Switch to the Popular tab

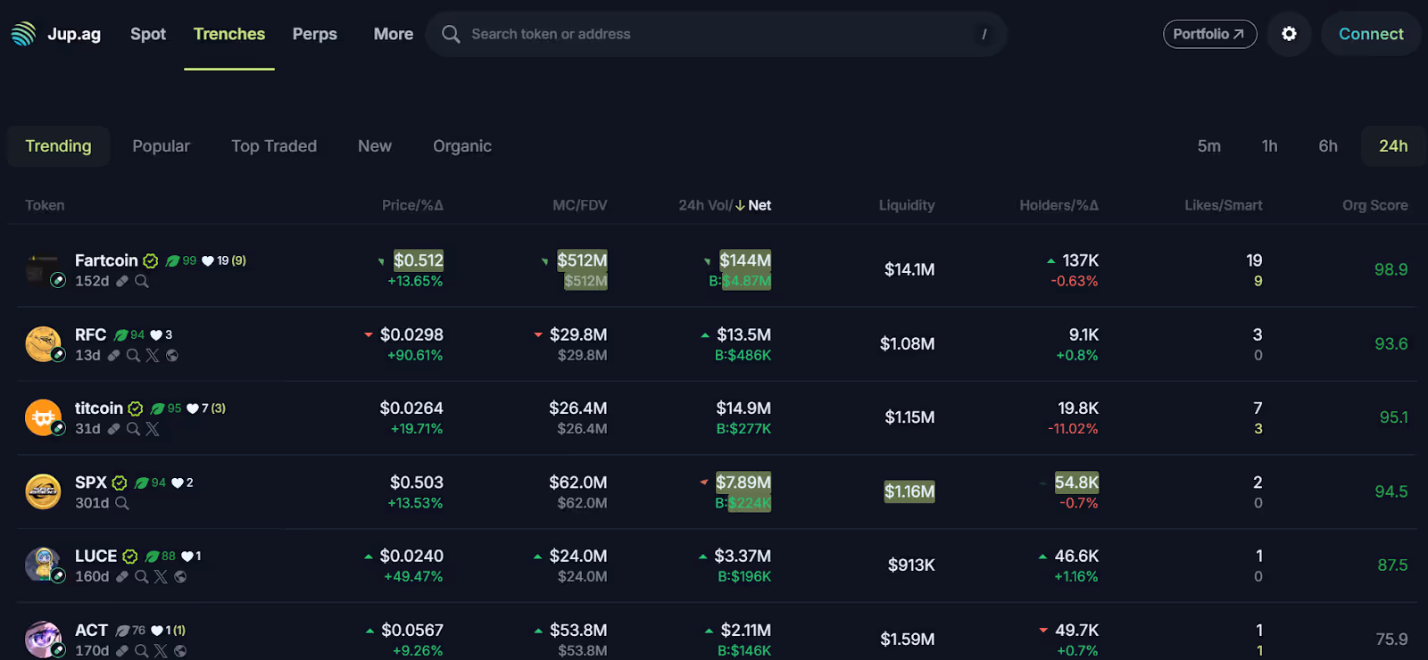coord(162,146)
